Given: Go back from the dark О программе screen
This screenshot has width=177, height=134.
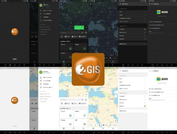Looking at the screenshot, I should [x=150, y=4].
